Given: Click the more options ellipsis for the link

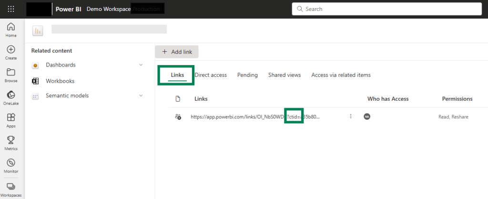Looking at the screenshot, I should click(351, 116).
